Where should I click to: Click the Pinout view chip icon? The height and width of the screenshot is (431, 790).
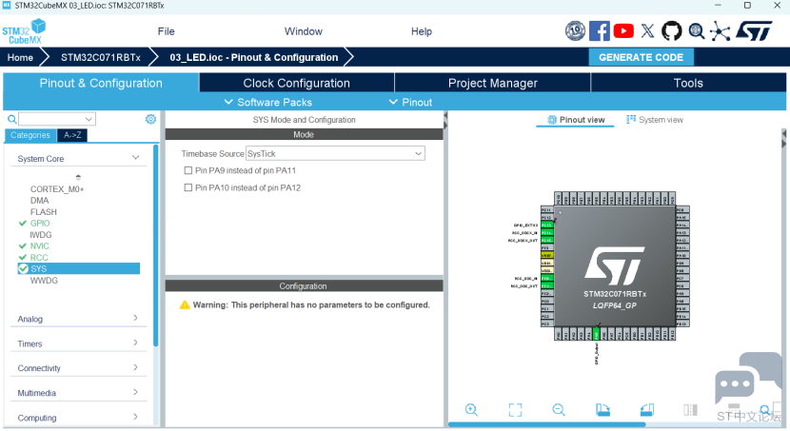point(552,120)
